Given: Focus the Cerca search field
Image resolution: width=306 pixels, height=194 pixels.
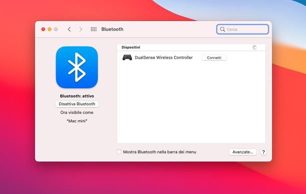Looking at the screenshot, I should (243, 29).
